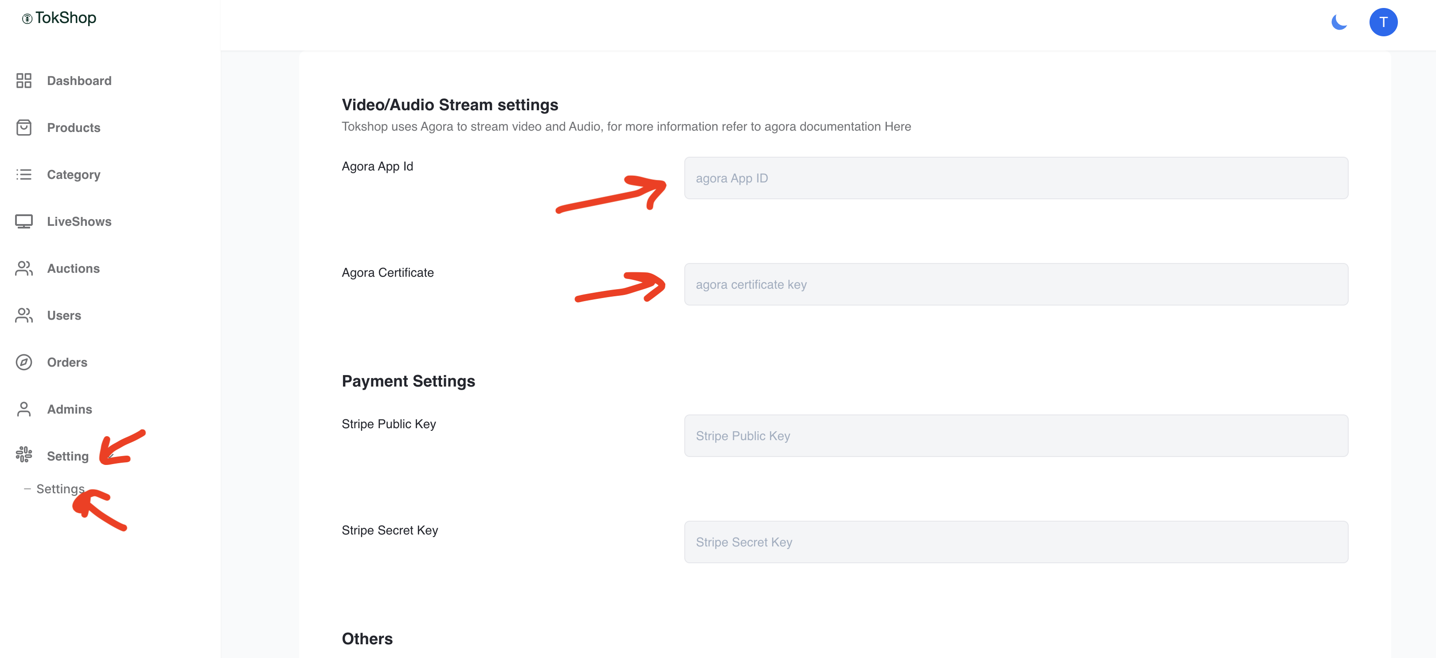The width and height of the screenshot is (1436, 658).
Task: Open the user avatar T menu
Action: click(1382, 22)
